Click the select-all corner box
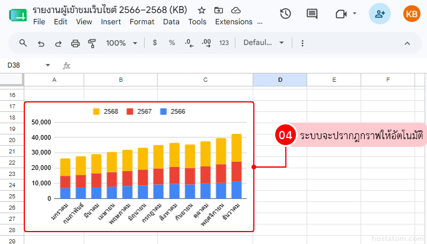The width and height of the screenshot is (427, 244). (x=12, y=79)
